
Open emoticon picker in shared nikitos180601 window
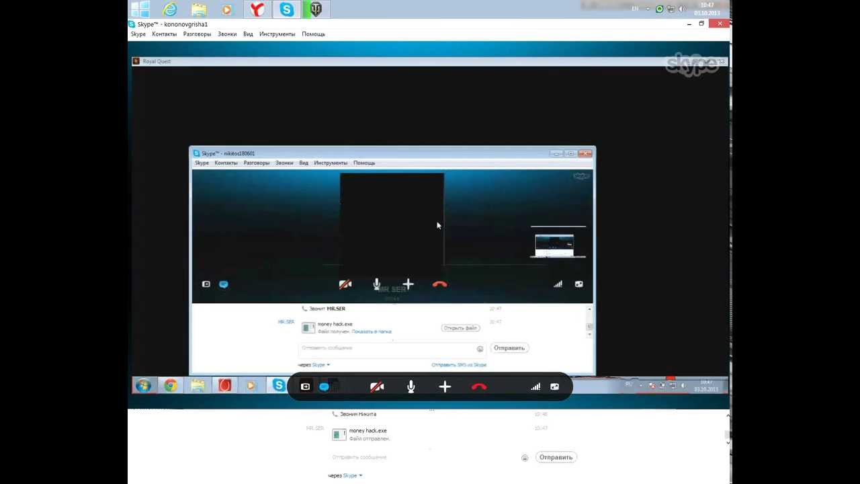[480, 349]
